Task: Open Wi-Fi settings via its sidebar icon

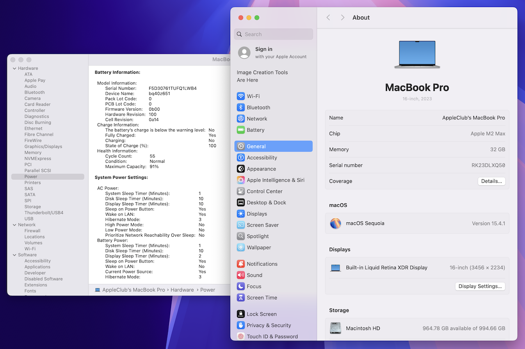Action: click(x=241, y=96)
